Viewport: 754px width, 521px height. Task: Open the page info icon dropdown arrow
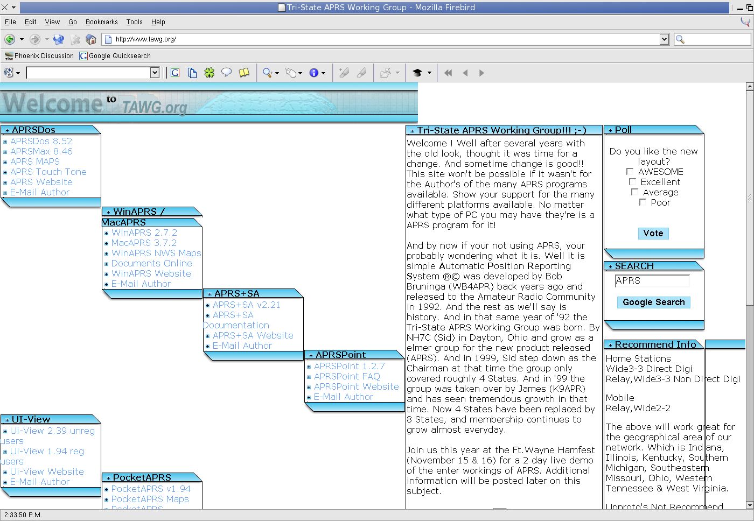point(323,73)
